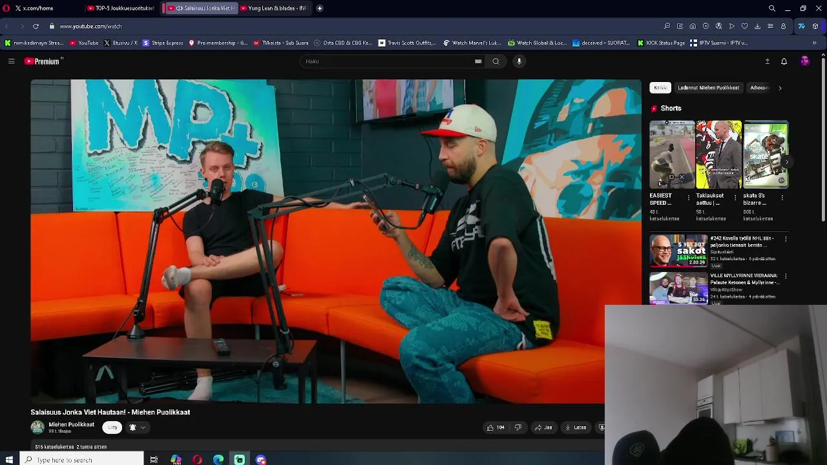The image size is (827, 465).
Task: Download the video with Lataa button
Action: (x=576, y=428)
